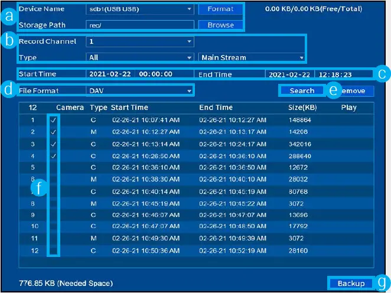Viewport: 391px width, 293px height.
Task: Check the checkbox for row 9
Action: tap(53, 215)
